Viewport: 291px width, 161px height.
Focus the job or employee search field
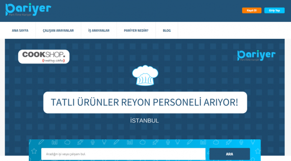(123, 154)
